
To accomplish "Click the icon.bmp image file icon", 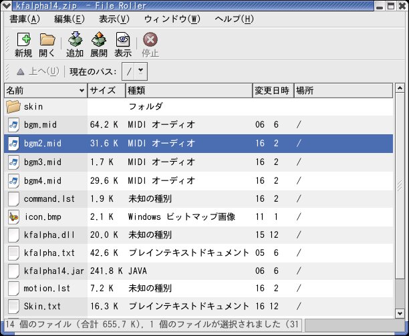I will 13,217.
